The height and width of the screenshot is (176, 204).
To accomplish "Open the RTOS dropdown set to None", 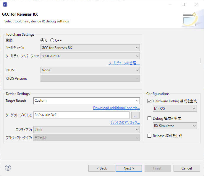I will [x=90, y=70].
